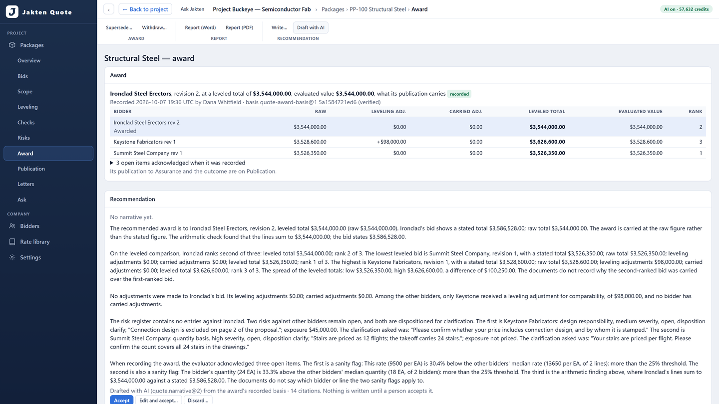Click the Withdraw award button
Screen dimensions: 719x404
[154, 27]
